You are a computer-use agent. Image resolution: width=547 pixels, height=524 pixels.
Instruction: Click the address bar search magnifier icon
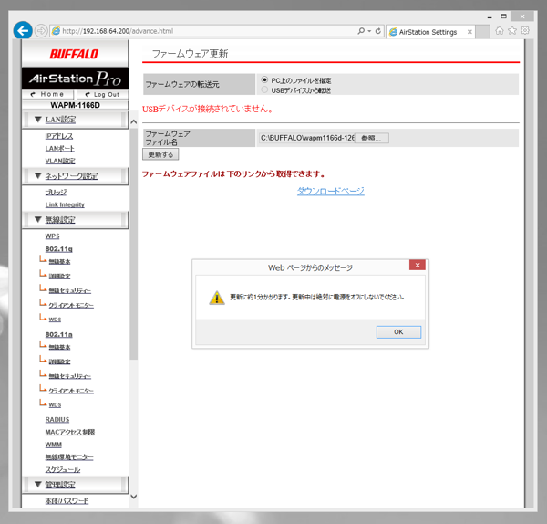coord(361,31)
